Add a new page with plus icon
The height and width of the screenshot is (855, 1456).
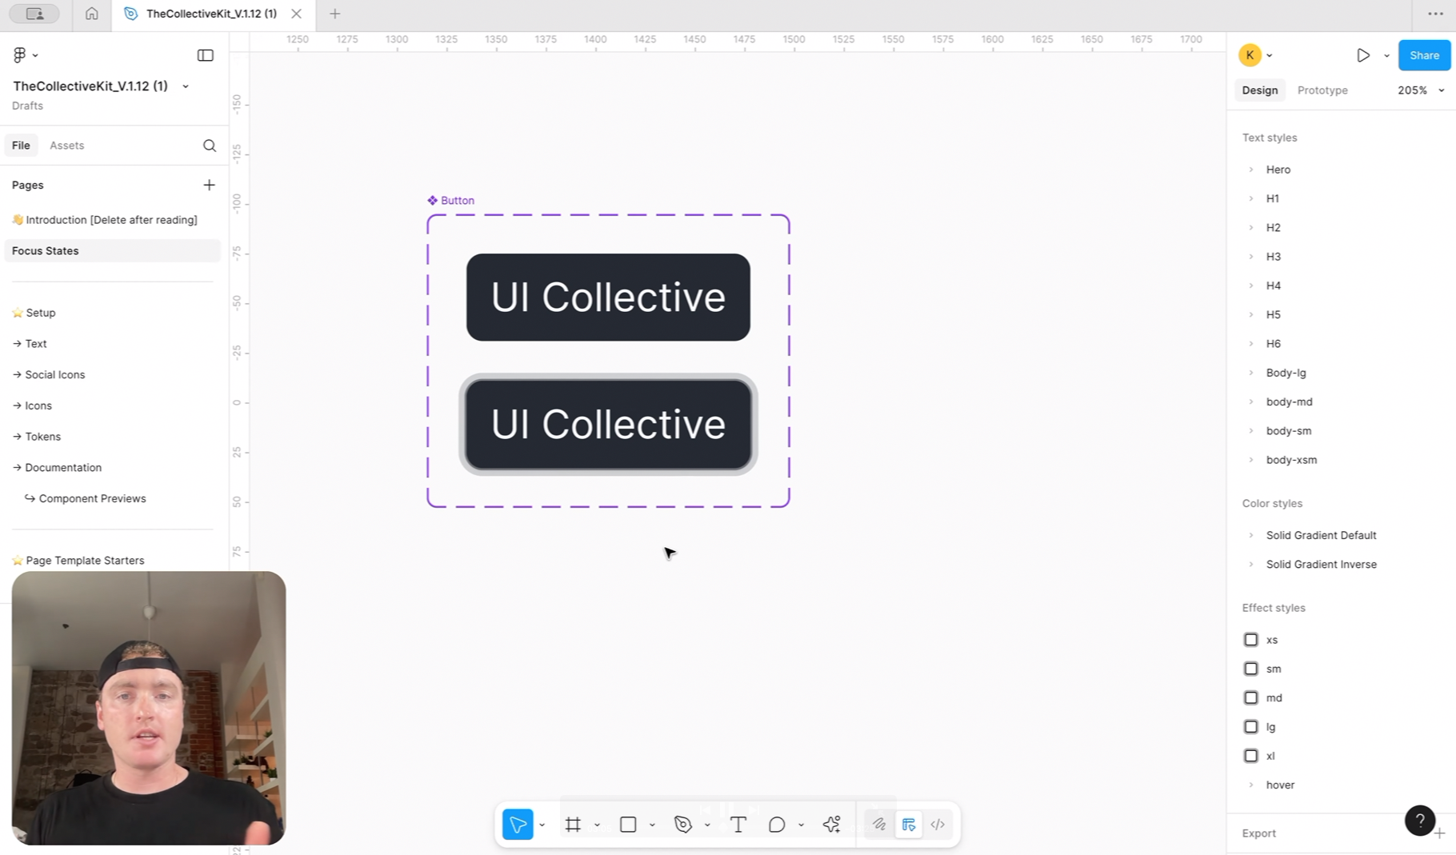click(x=209, y=185)
